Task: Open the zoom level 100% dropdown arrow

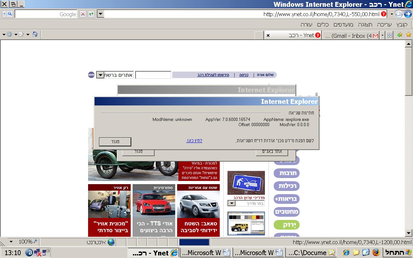Action: coord(11,242)
